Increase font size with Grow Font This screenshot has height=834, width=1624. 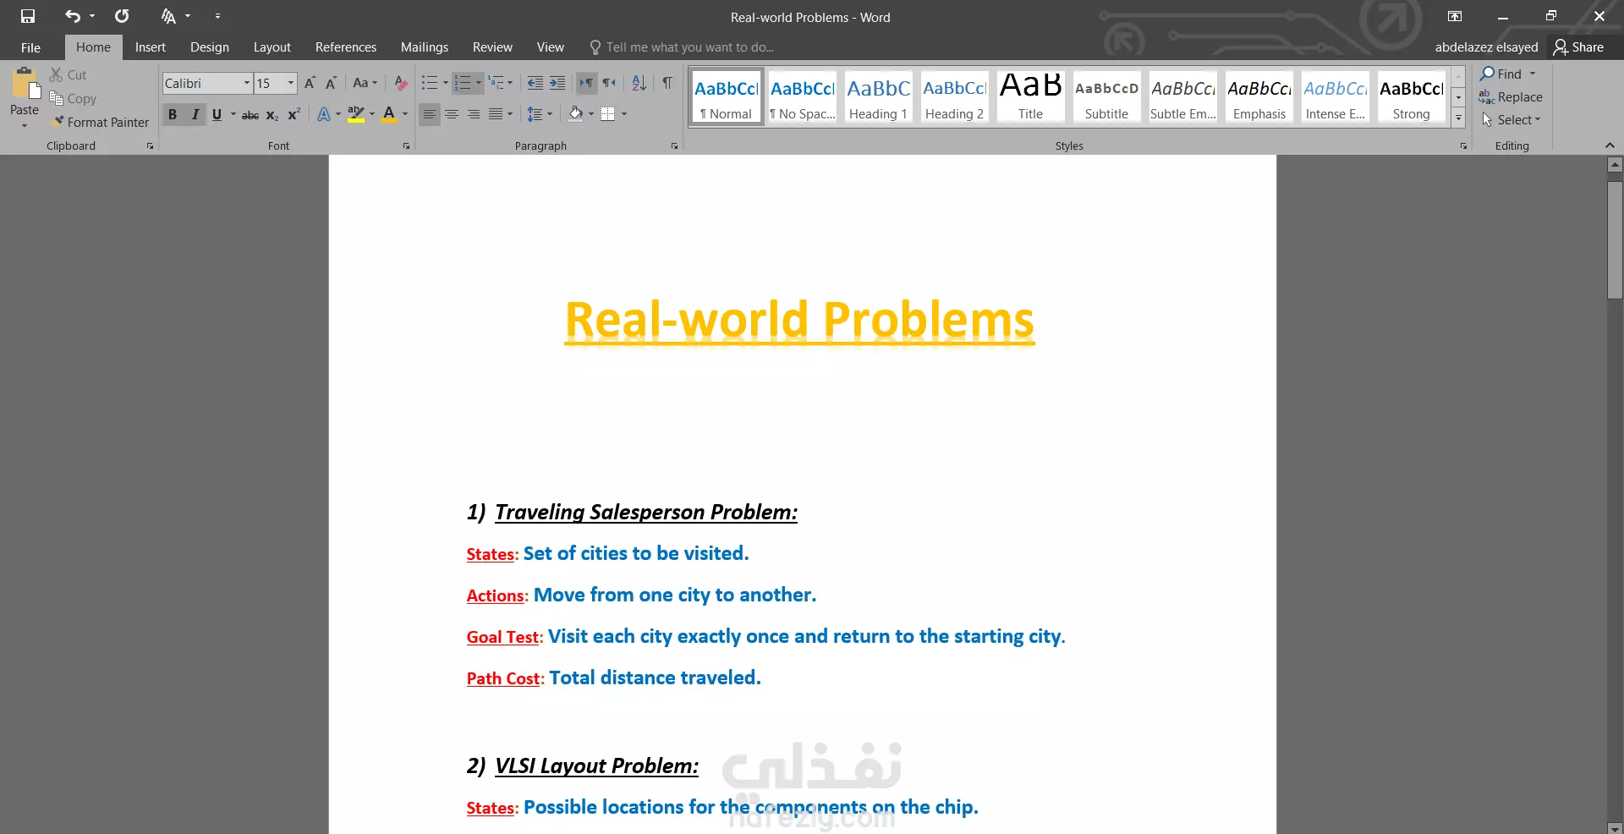point(310,83)
